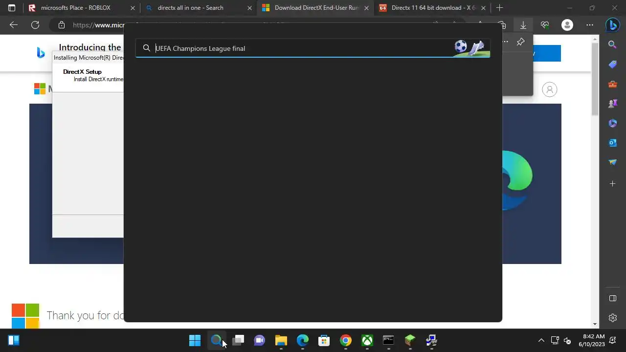Open the Edge profile avatar

coord(567,25)
